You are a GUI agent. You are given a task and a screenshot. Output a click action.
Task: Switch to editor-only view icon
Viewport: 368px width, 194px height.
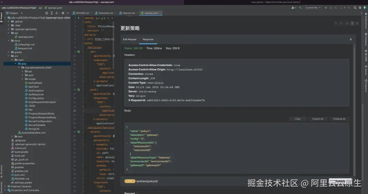[347, 23]
